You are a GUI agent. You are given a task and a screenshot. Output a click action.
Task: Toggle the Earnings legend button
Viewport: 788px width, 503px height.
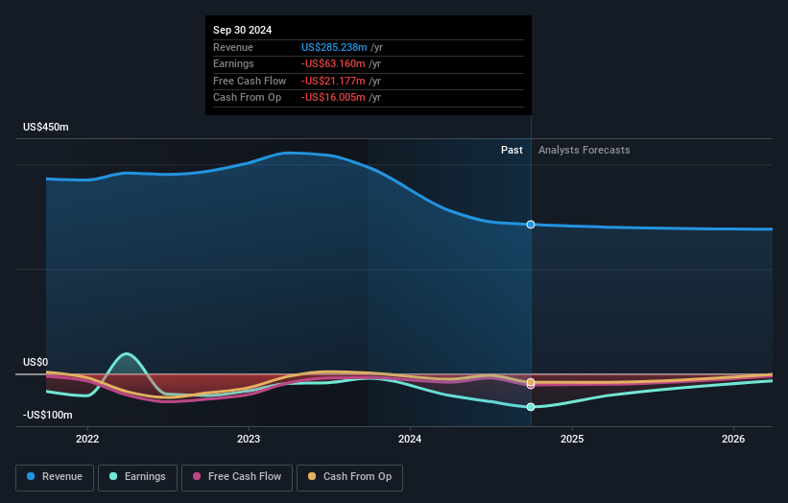137,477
